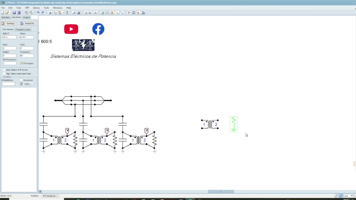Redo the last undone action
This screenshot has width=356, height=200.
pos(43,12)
